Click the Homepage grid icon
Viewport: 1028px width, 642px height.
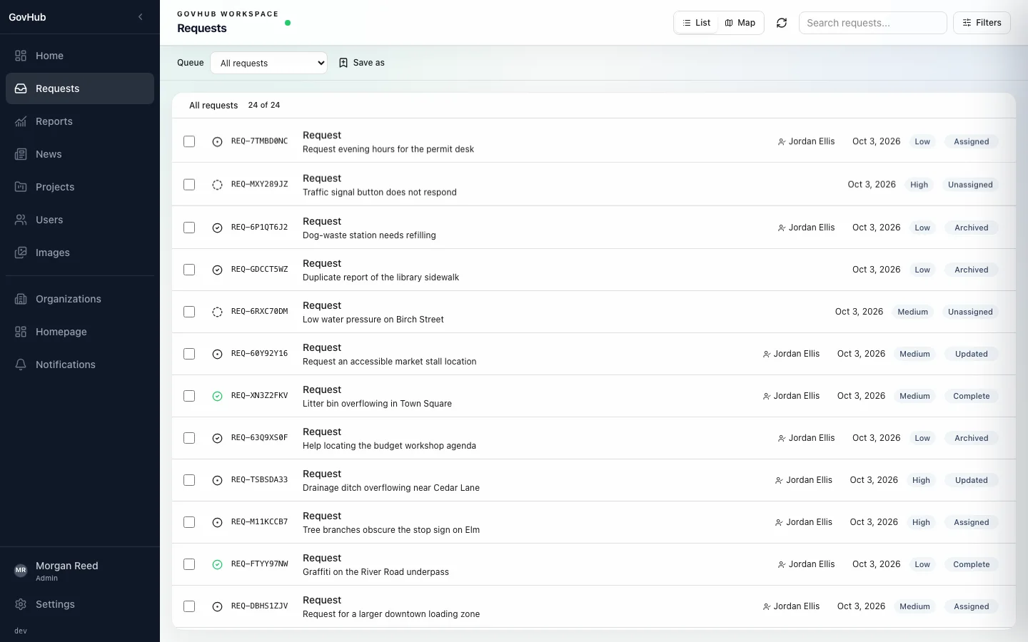(21, 332)
